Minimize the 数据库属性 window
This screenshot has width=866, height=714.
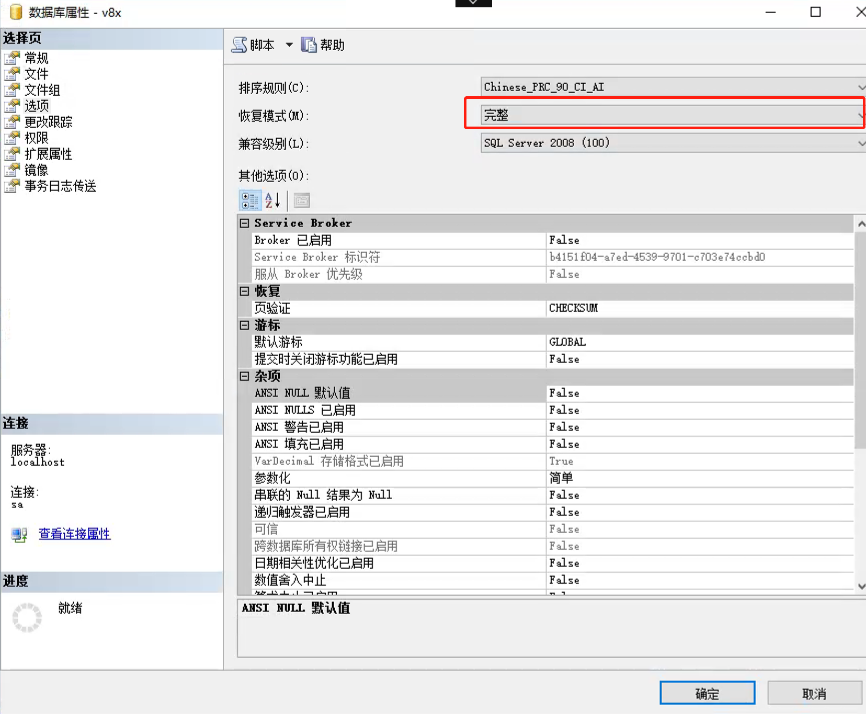771,12
